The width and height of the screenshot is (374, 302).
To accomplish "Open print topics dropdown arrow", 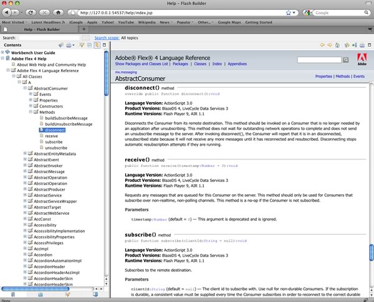I will pyautogui.click(x=74, y=45).
